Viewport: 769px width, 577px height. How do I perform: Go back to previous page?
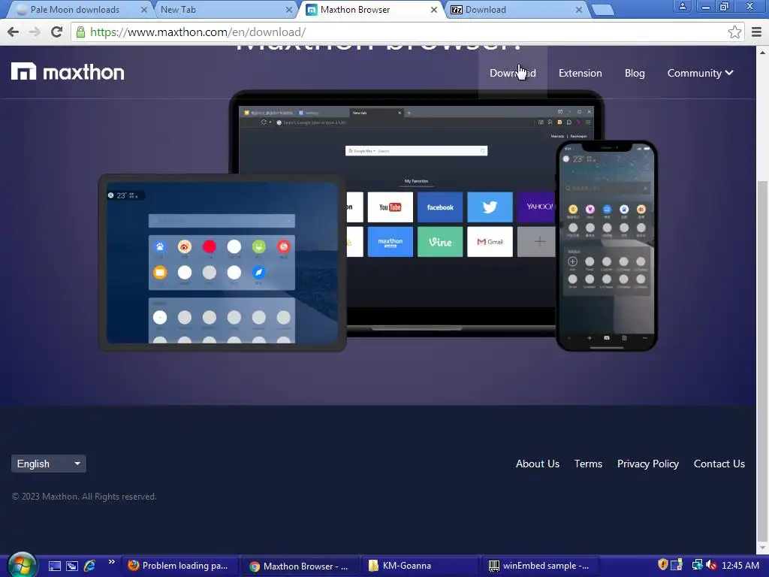click(14, 32)
